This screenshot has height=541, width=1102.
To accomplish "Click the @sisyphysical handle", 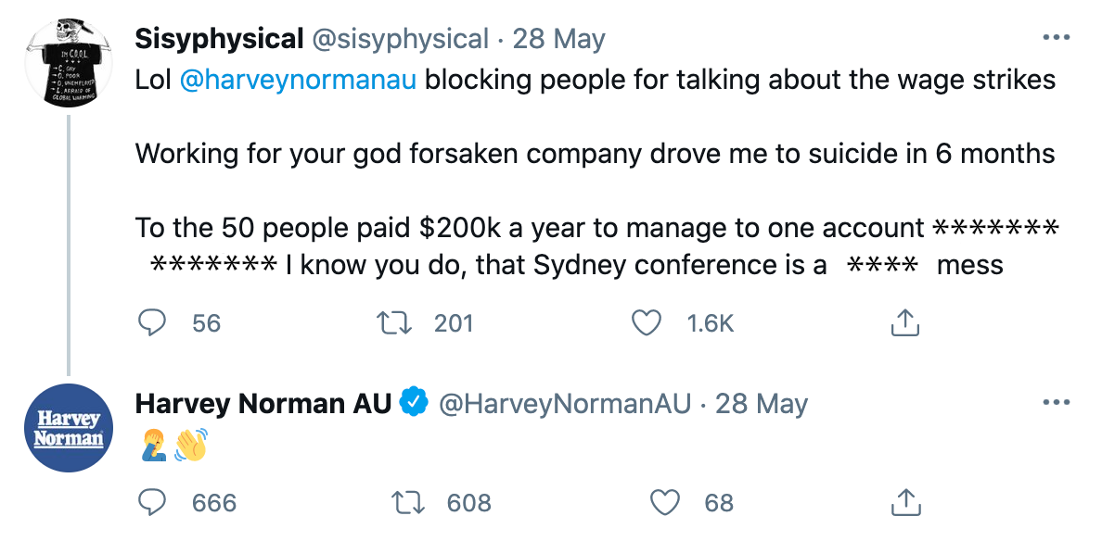I will click(400, 39).
